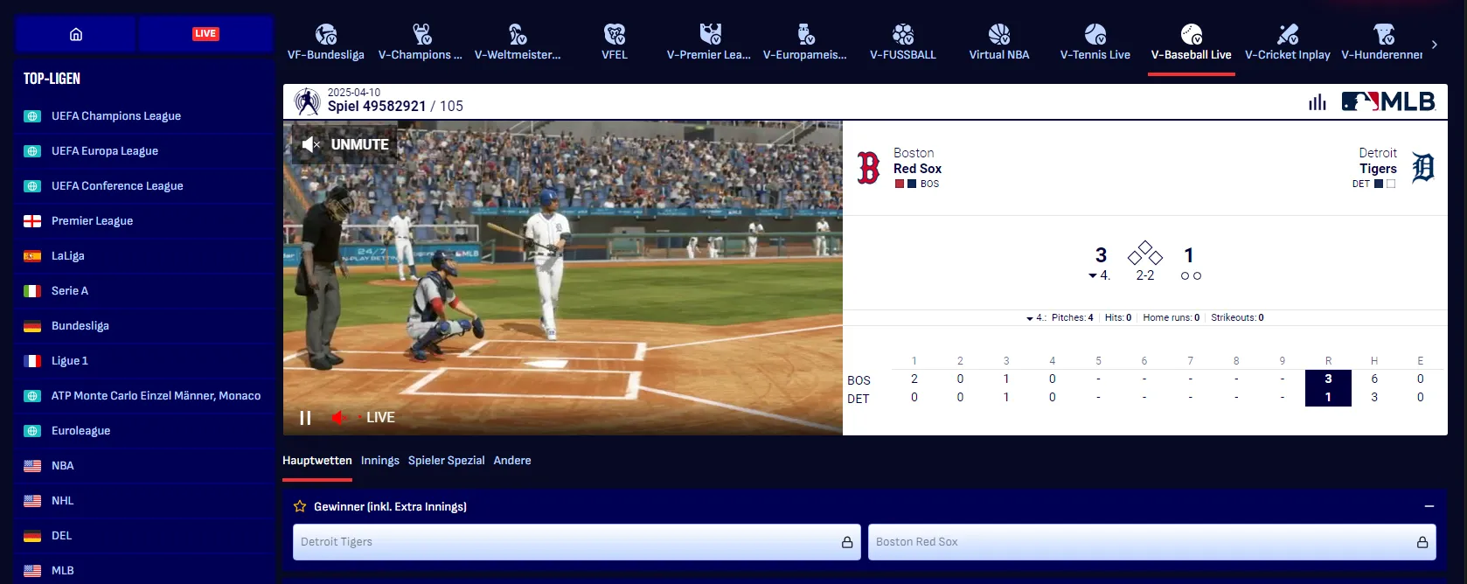Select Boston Red Sox winner bet

click(1152, 542)
